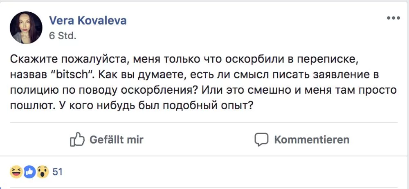Image resolution: width=409 pixels, height=189 pixels.
Task: Click the '6 Std.' post timestamp
Action: coord(63,36)
